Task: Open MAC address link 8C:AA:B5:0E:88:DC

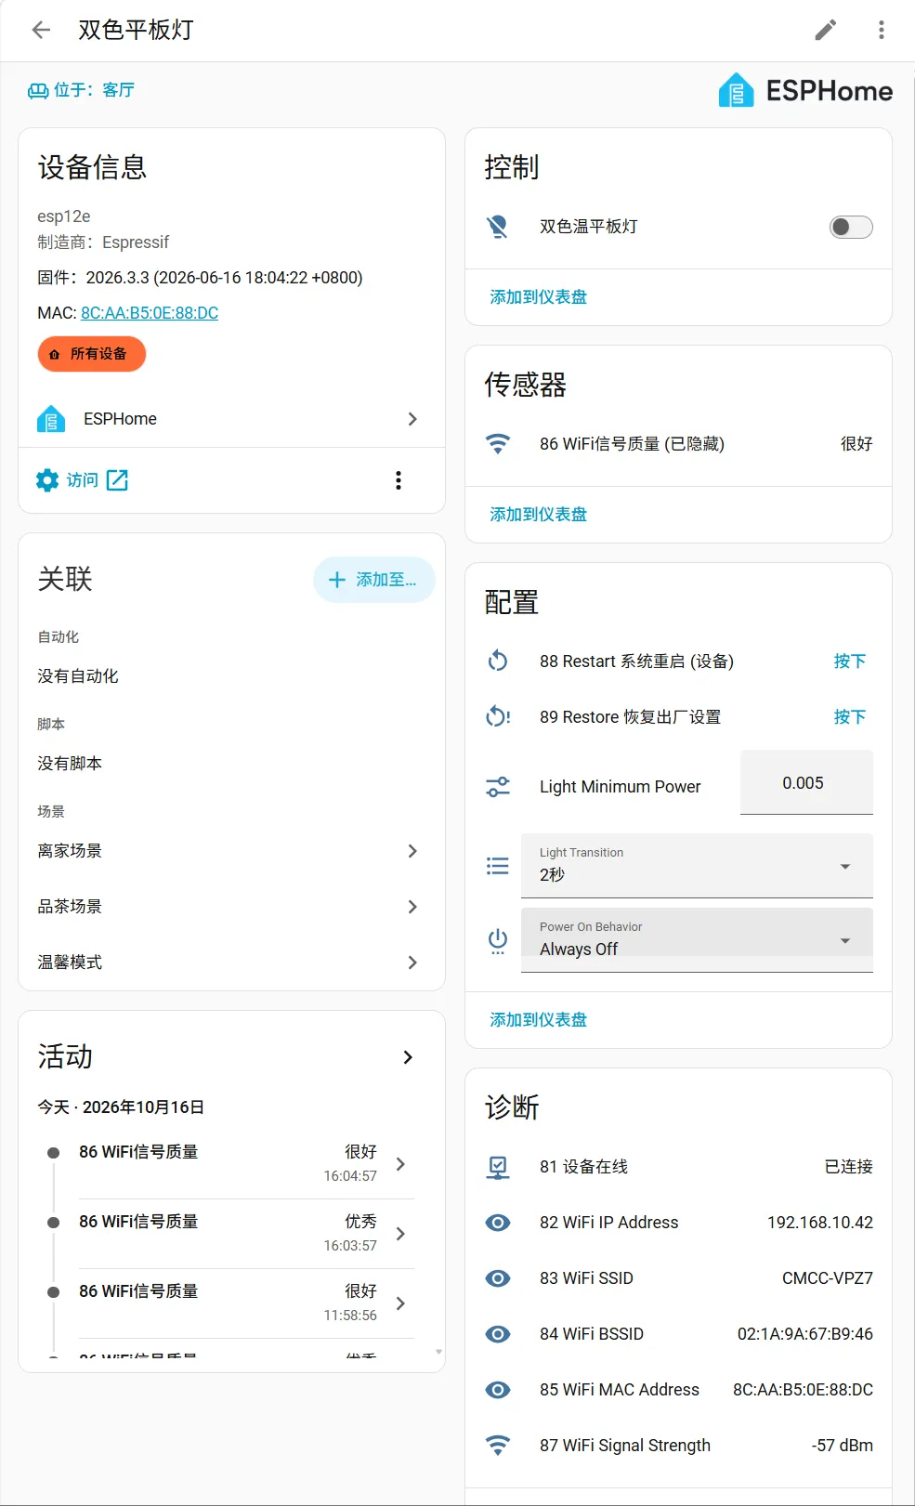Action: coord(150,313)
